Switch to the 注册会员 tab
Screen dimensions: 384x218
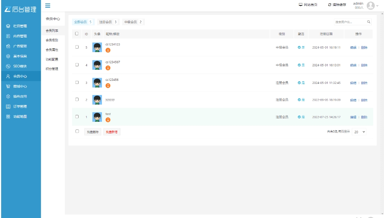pos(108,22)
